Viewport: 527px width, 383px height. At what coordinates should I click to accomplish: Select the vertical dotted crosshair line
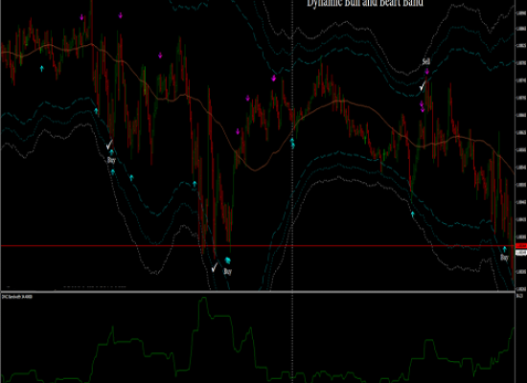(292, 191)
